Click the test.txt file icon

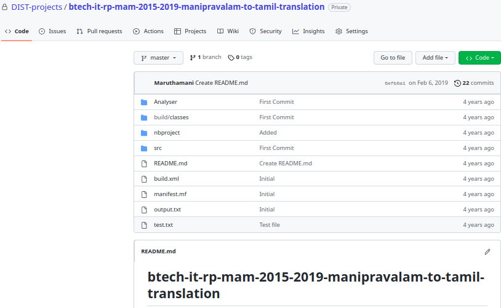click(x=144, y=225)
